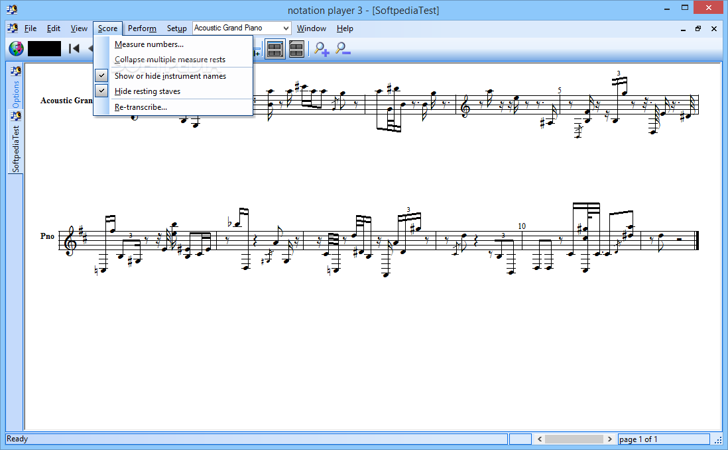Open the Edit menu

54,28
